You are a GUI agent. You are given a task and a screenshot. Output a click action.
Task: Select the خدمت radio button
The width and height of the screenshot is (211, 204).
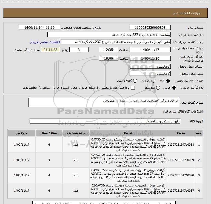pos(153,81)
